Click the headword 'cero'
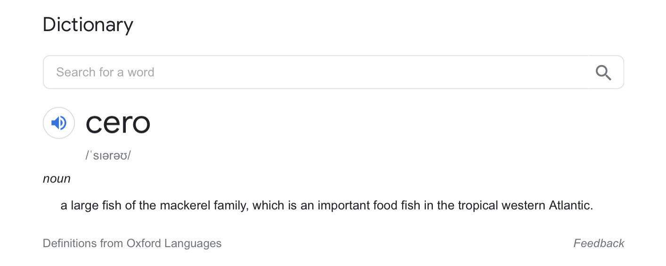This screenshot has width=666, height=266. coord(118,124)
